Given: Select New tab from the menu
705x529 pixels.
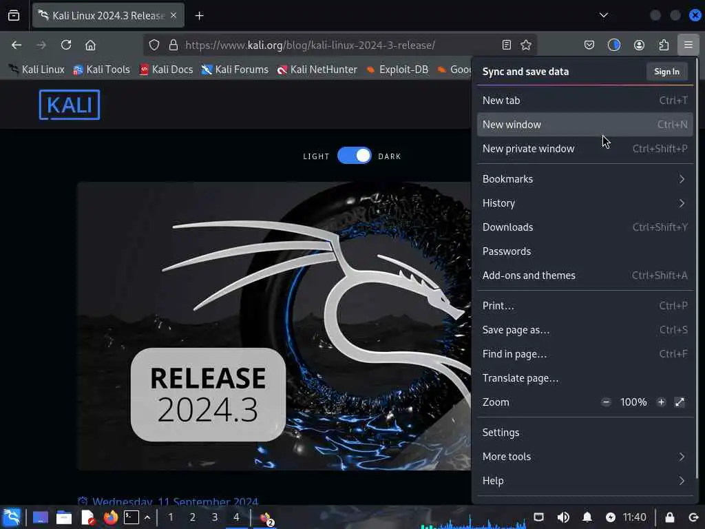Looking at the screenshot, I should pyautogui.click(x=585, y=101).
